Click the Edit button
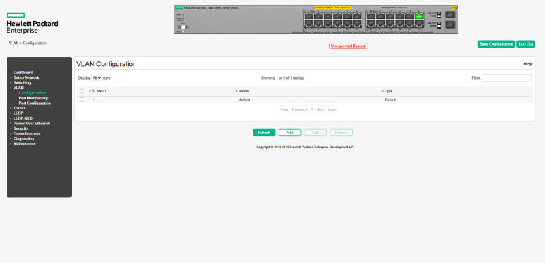The height and width of the screenshot is (263, 545). point(315,133)
